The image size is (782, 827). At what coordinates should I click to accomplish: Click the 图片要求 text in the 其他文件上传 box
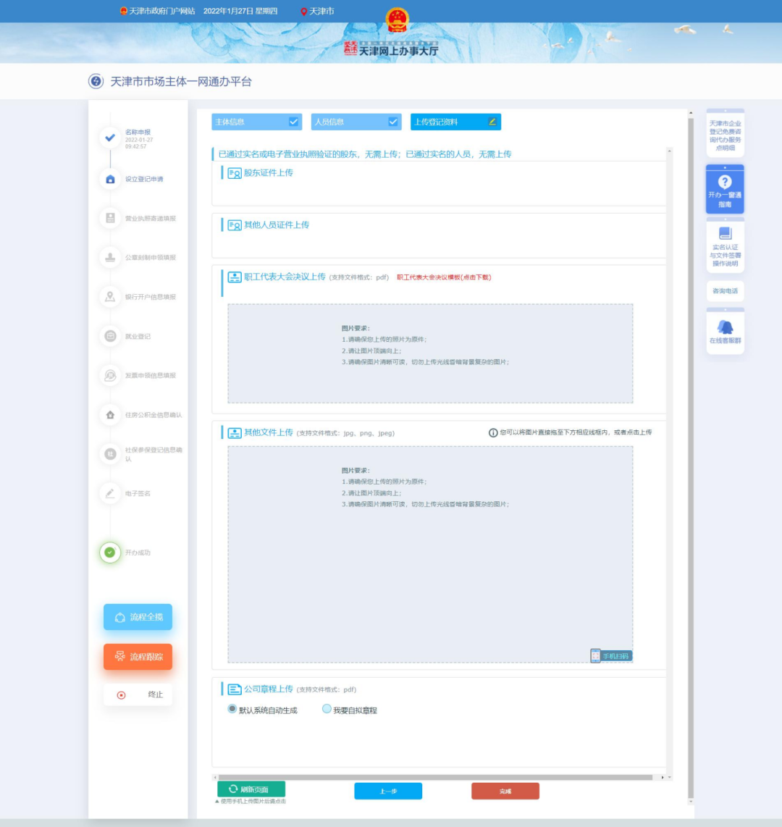click(x=356, y=471)
